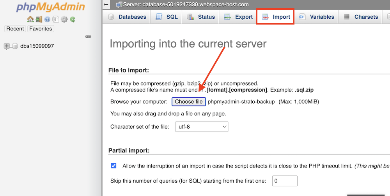This screenshot has height=196, width=390.
Task: Click the 'Importing into the current server' heading
Action: (x=188, y=44)
